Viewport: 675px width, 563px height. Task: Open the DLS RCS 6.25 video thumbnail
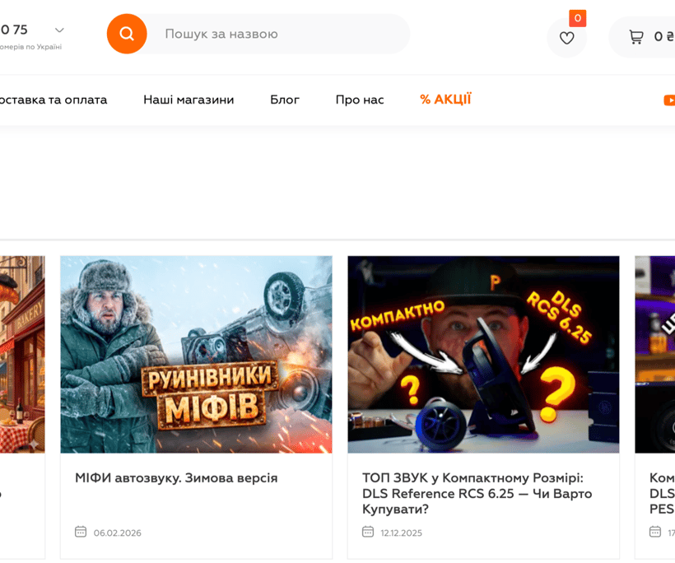pos(483,354)
